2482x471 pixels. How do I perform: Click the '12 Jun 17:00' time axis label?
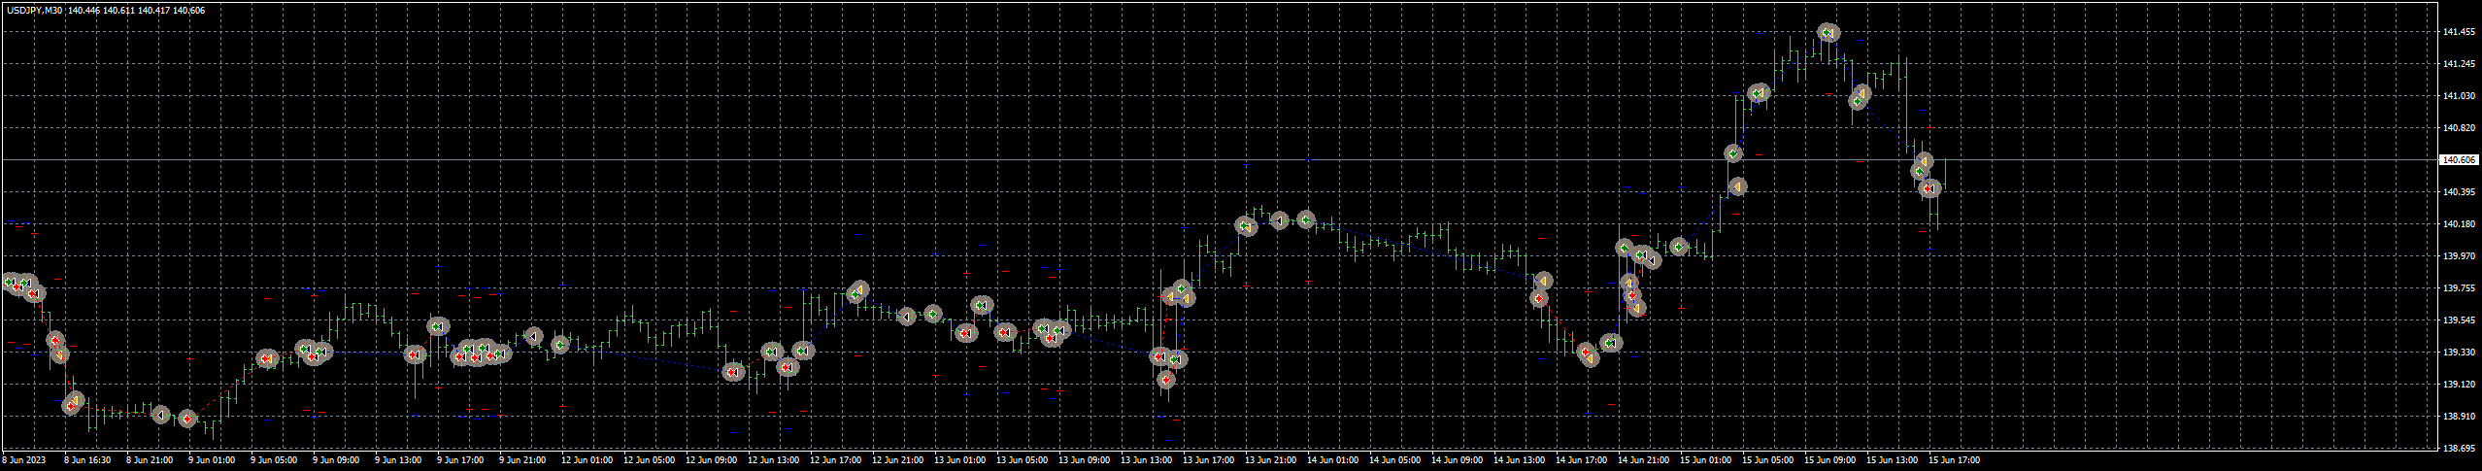[835, 460]
